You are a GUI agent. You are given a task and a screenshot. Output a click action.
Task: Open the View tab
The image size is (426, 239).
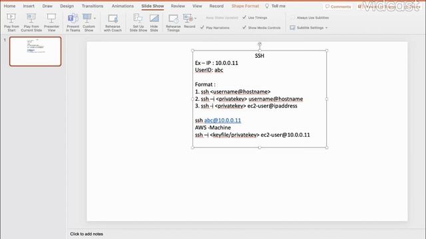[x=197, y=6]
